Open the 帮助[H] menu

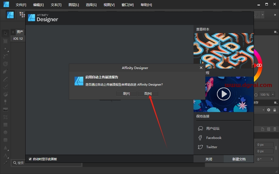click(x=146, y=5)
